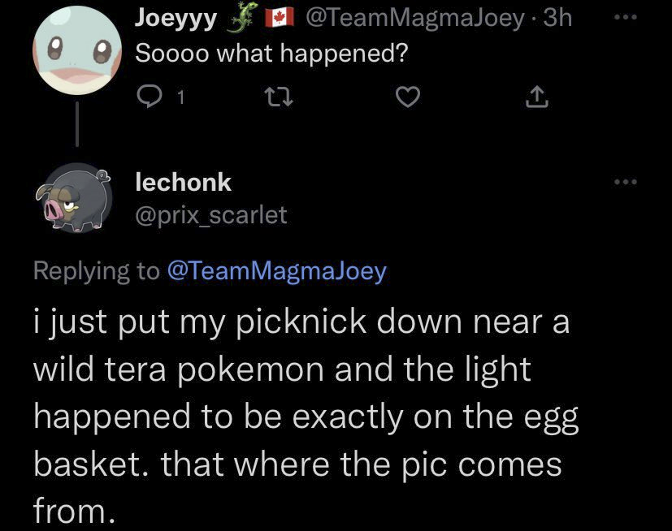Click the 3h timestamp on Joeyyy's tweet
This screenshot has width=672, height=531.
point(557,18)
